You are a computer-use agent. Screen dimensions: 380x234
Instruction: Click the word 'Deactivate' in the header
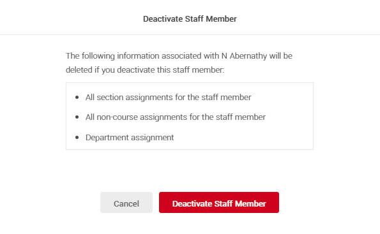[163, 19]
